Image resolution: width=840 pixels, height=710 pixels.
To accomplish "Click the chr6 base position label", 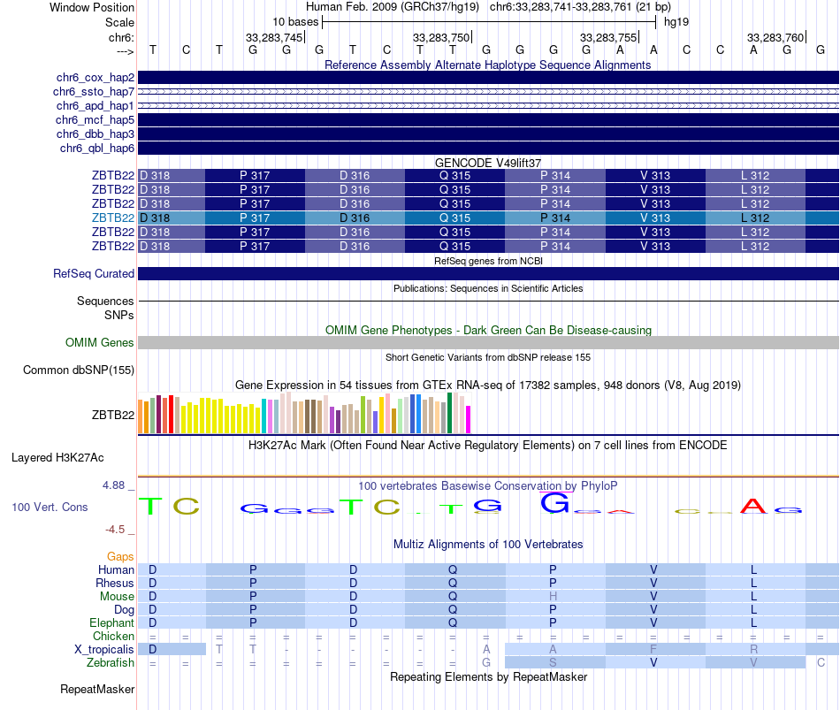I will click(x=121, y=37).
